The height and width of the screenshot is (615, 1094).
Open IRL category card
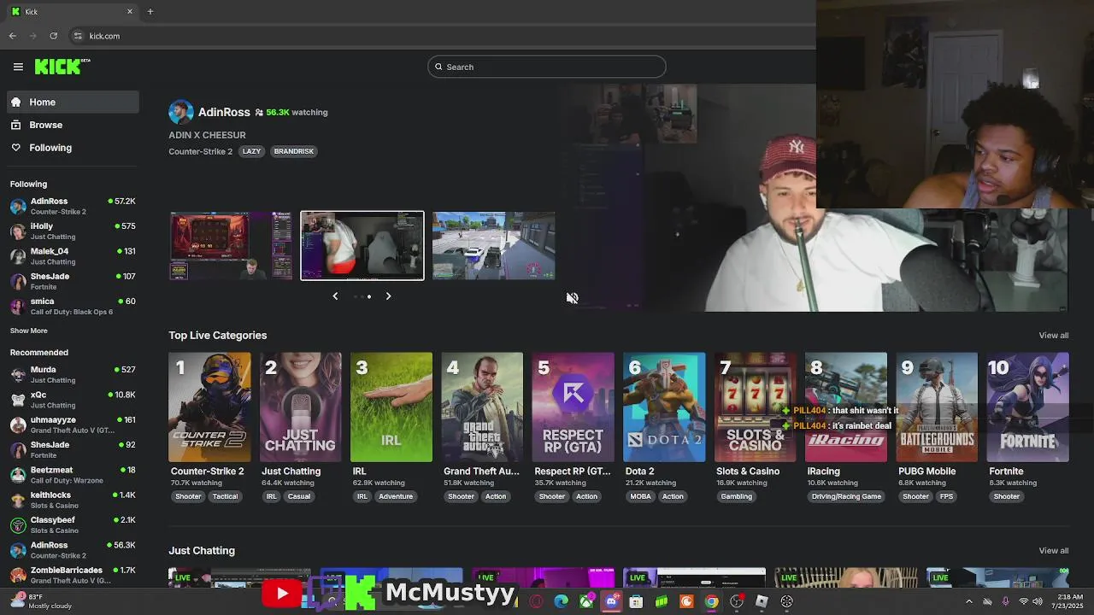click(391, 407)
